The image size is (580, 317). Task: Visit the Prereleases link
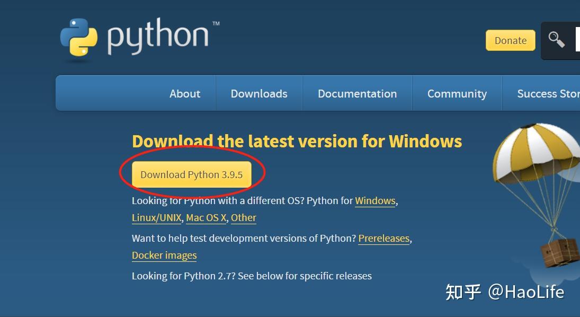pos(383,238)
